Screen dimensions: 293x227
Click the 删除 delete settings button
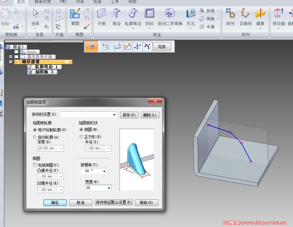click(x=150, y=115)
